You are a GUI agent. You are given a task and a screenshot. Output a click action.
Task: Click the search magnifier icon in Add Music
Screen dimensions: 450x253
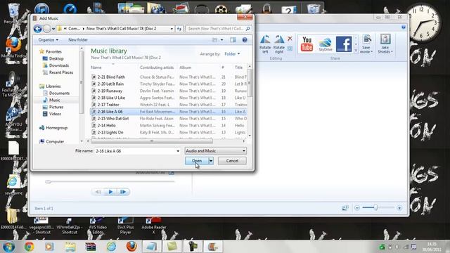(247, 29)
